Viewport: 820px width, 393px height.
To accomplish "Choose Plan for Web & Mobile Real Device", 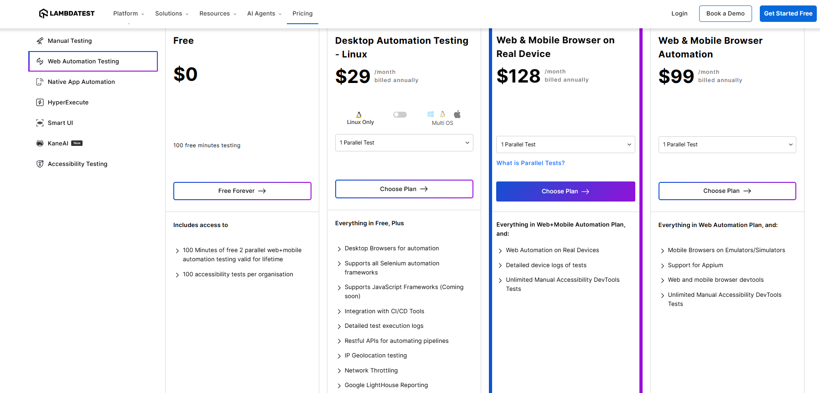I will [x=566, y=191].
